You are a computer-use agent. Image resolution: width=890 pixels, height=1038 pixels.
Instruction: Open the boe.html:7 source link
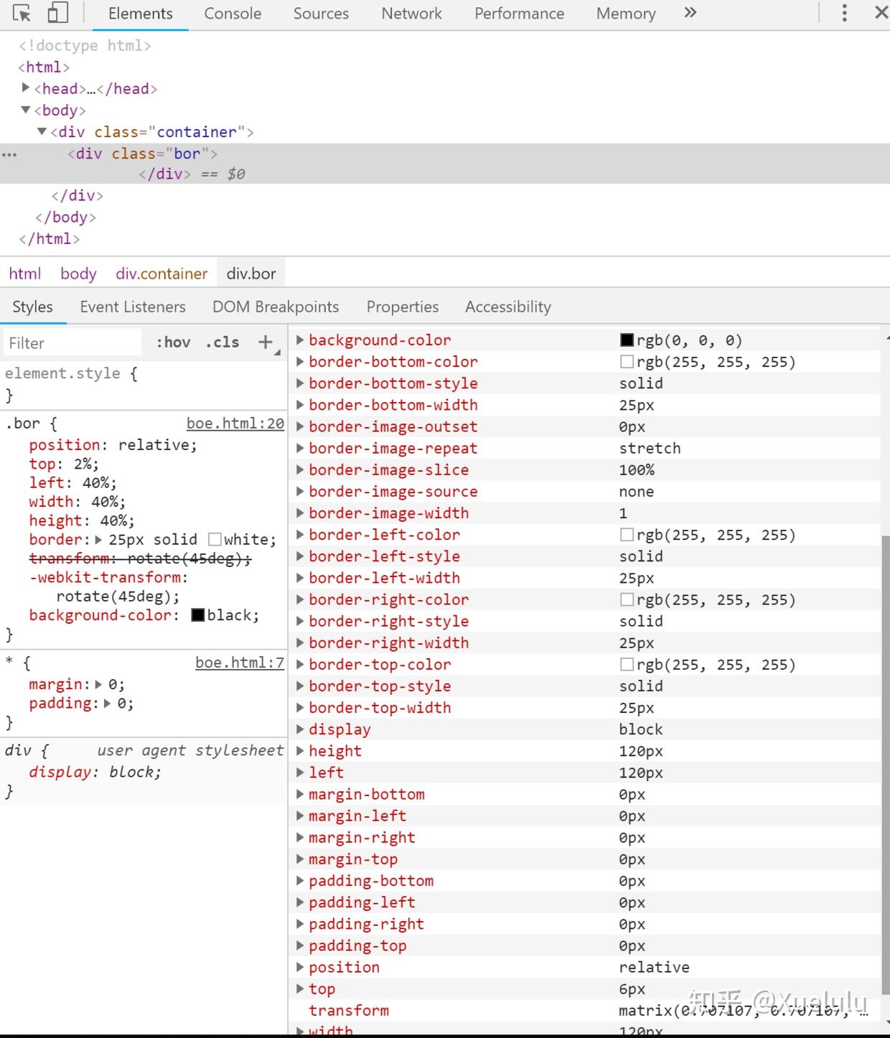(x=239, y=663)
